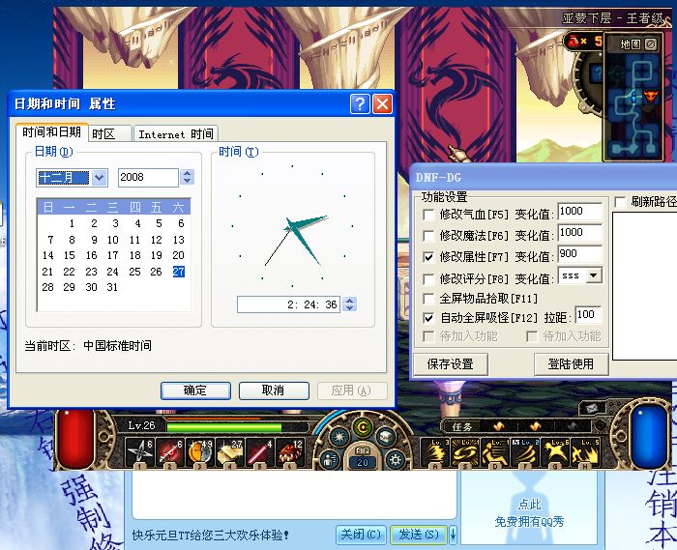
Task: Open the 任务 quest tab
Action: click(x=462, y=426)
